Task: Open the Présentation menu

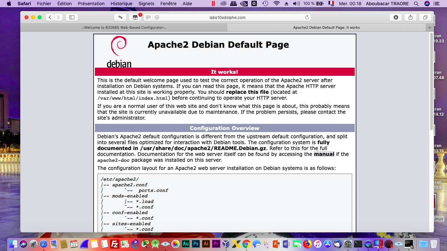Action: pos(91,4)
